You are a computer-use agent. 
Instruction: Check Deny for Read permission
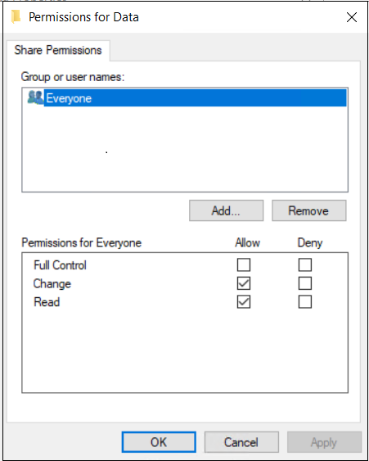pyautogui.click(x=305, y=302)
